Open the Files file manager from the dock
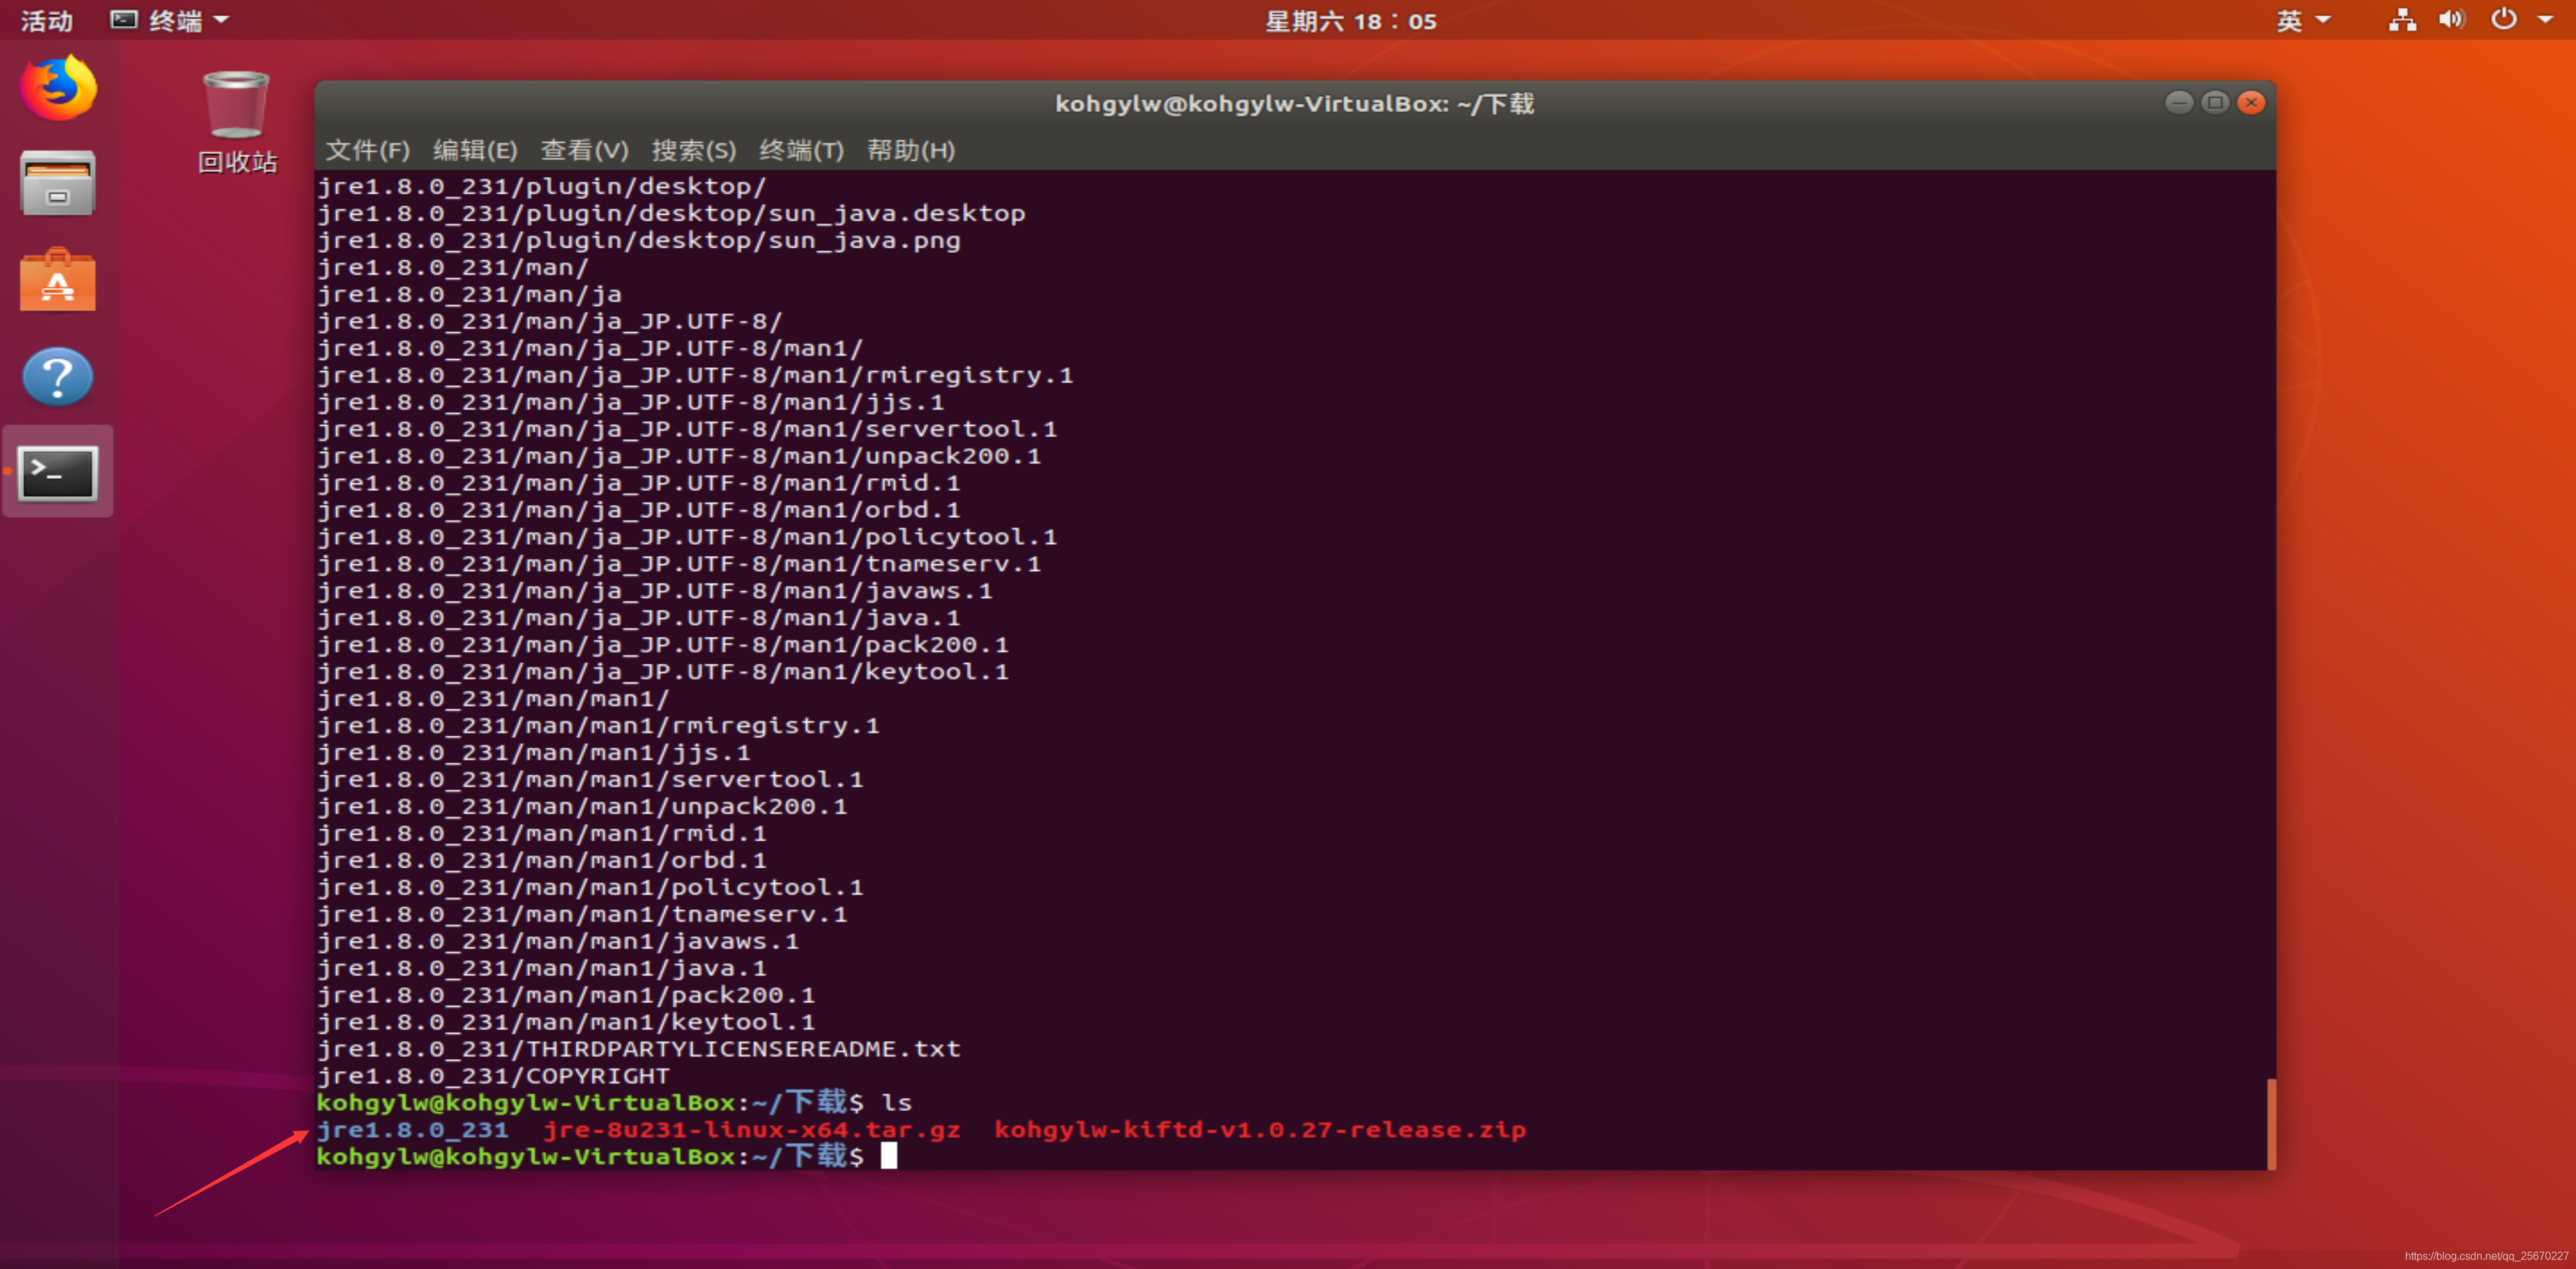This screenshot has height=1269, width=2576. coord(57,183)
